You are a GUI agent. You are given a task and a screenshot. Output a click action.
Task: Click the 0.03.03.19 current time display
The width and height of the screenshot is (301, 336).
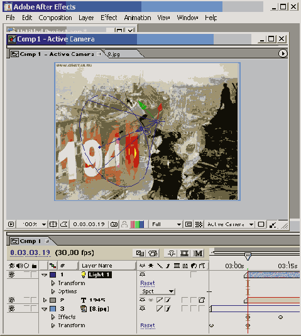[30, 252]
